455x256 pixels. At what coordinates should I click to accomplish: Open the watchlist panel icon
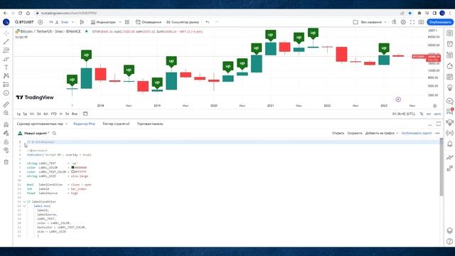point(449,33)
